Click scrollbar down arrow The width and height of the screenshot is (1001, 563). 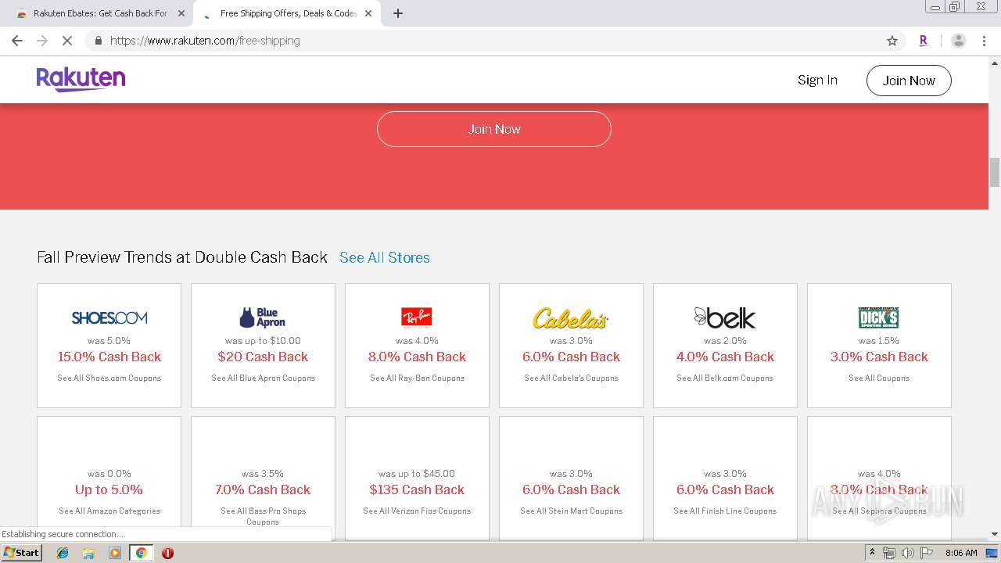click(995, 534)
